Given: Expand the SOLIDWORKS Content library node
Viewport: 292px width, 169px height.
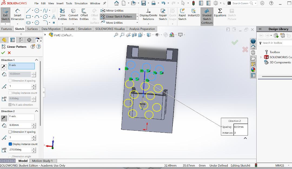Looking at the screenshot, I should [261, 57].
